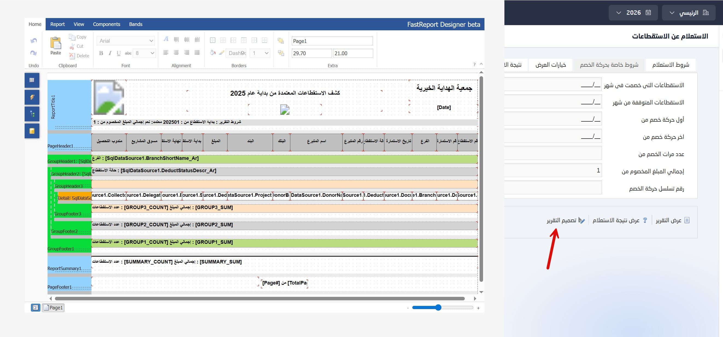This screenshot has width=723, height=337.
Task: Open the report tree sidebar icon
Action: point(32,114)
